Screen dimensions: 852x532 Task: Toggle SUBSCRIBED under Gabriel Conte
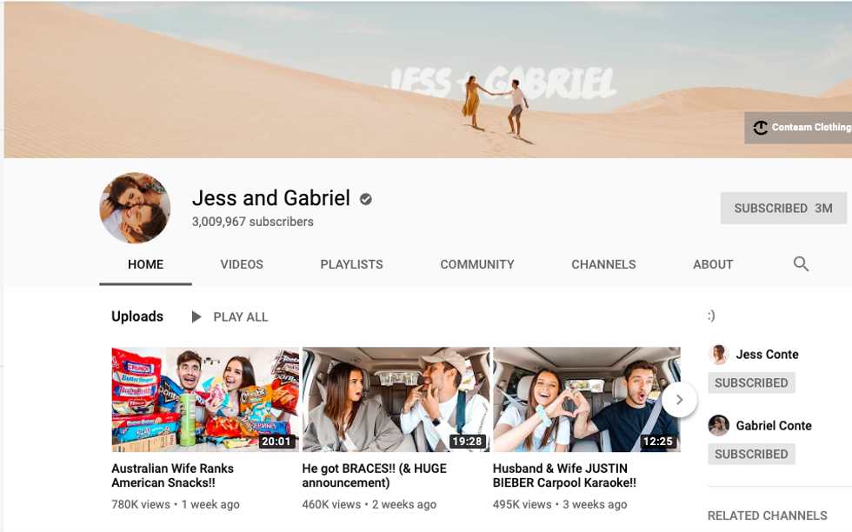(750, 454)
